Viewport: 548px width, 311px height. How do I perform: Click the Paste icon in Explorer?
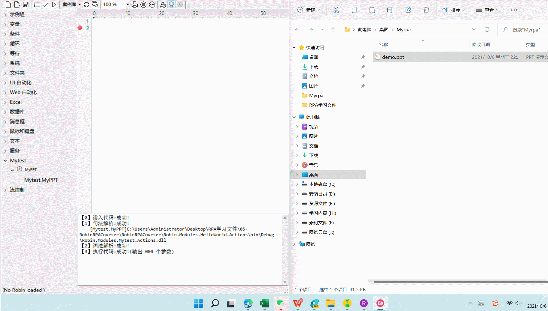(372, 10)
